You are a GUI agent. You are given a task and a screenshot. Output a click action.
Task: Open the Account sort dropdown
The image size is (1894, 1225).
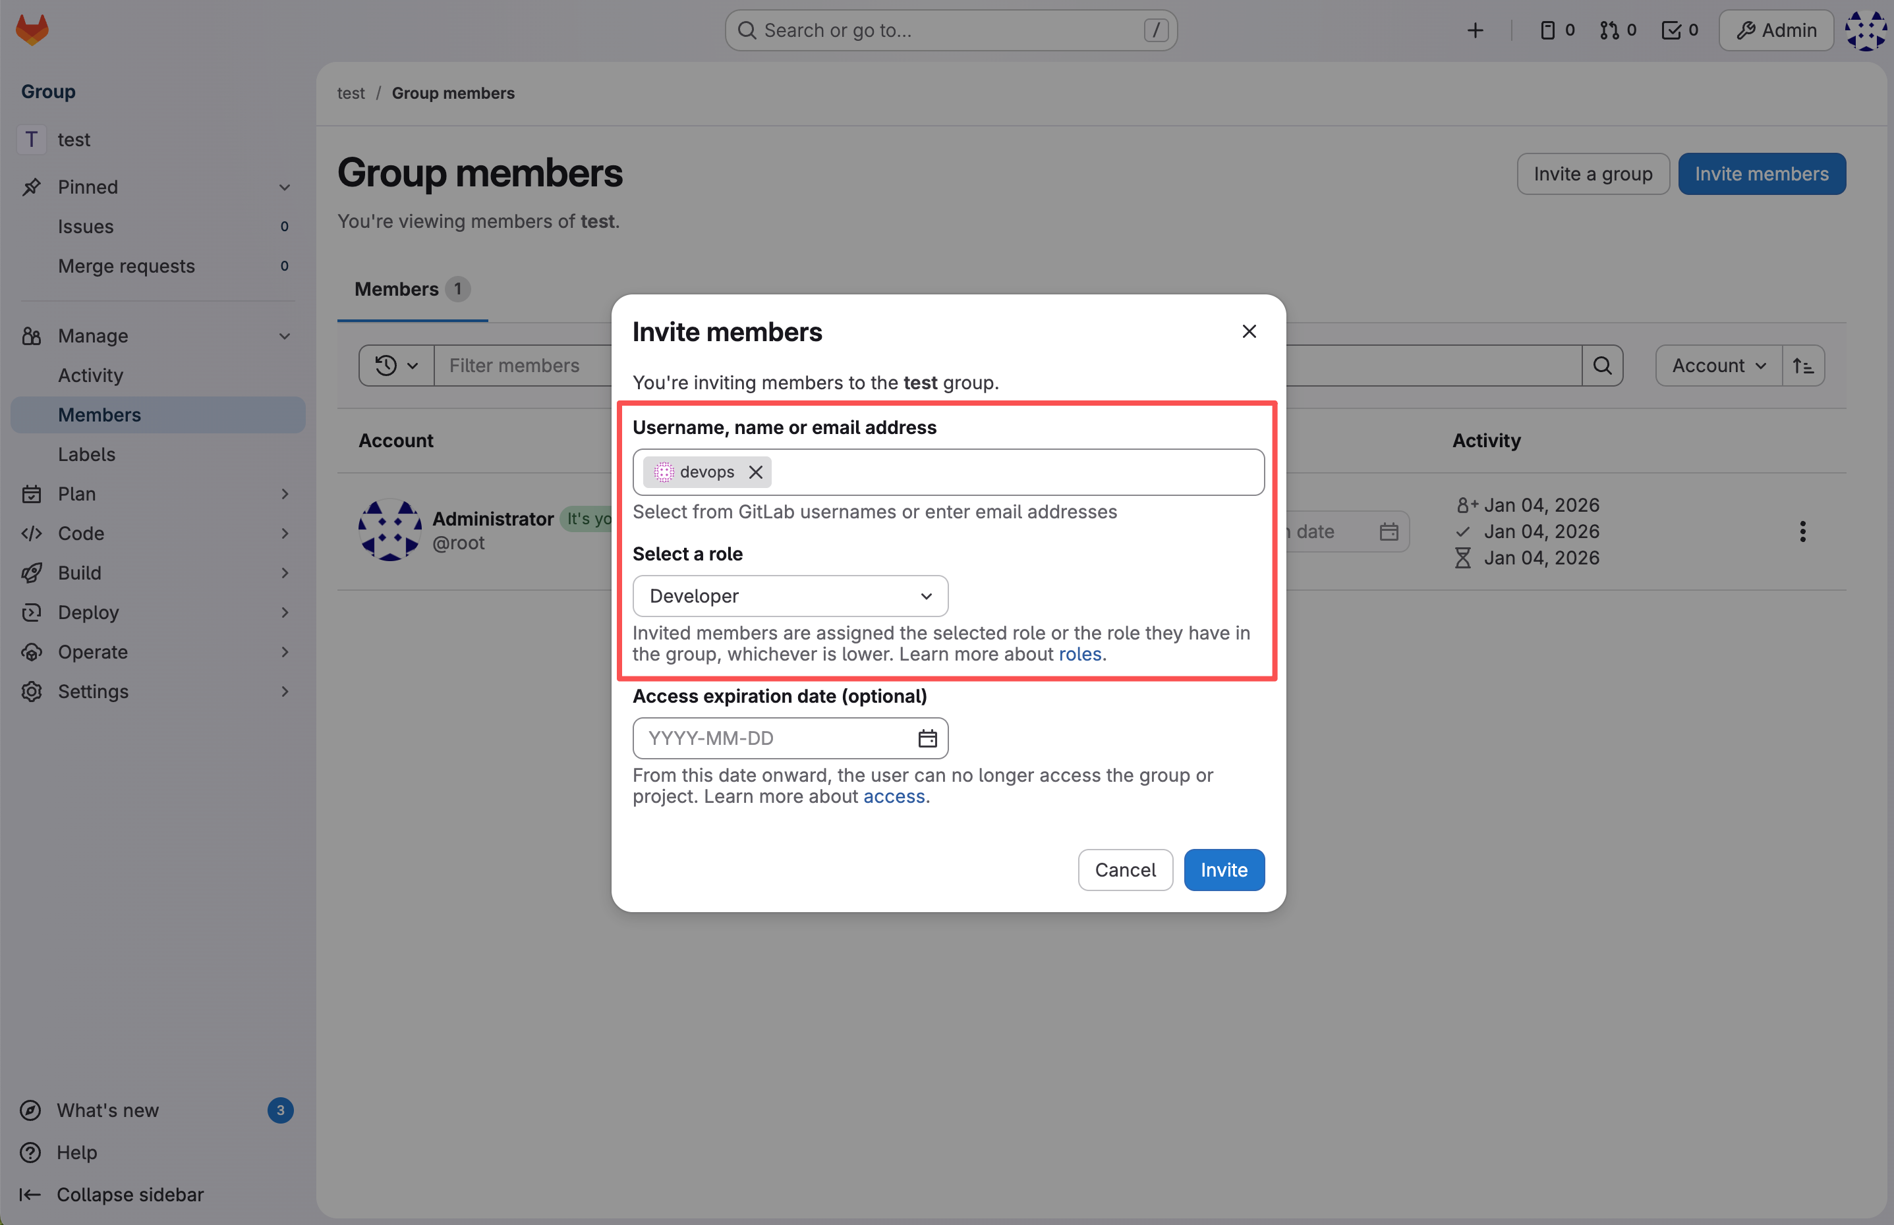coord(1718,365)
